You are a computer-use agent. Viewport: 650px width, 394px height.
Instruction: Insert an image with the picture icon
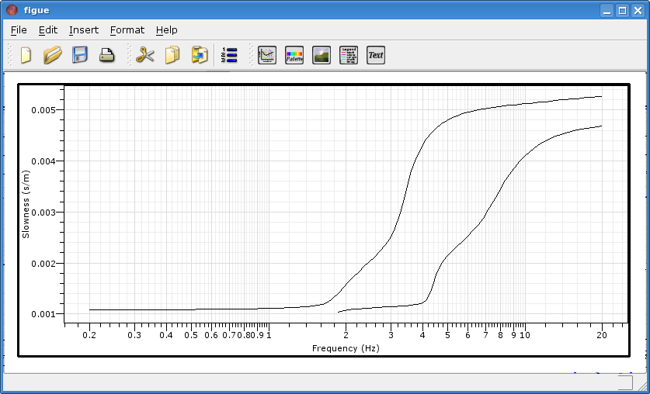pos(322,55)
